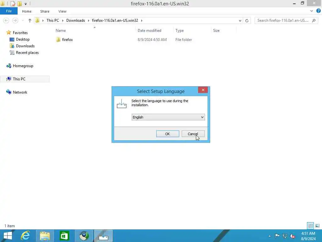Select Homegroup in navigation pane
Viewport: 322px width, 242px height.
[23, 66]
